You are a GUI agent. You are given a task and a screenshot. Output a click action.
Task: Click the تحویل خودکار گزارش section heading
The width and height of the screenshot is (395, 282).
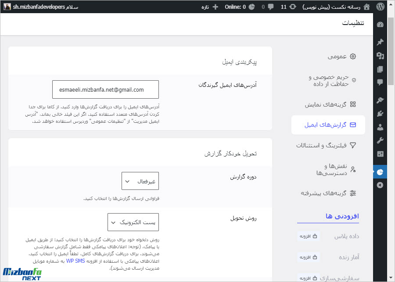(230, 153)
